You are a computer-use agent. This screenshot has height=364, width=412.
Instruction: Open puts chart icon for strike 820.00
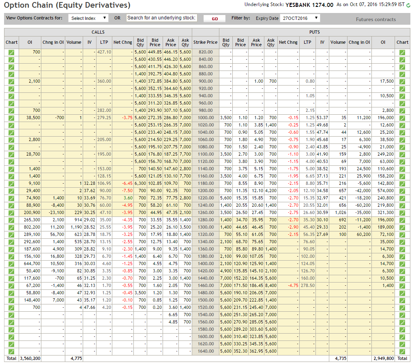point(402,52)
